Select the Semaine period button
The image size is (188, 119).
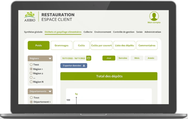point(123,58)
